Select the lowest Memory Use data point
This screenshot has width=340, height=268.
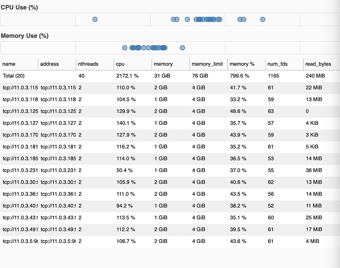(x=125, y=48)
